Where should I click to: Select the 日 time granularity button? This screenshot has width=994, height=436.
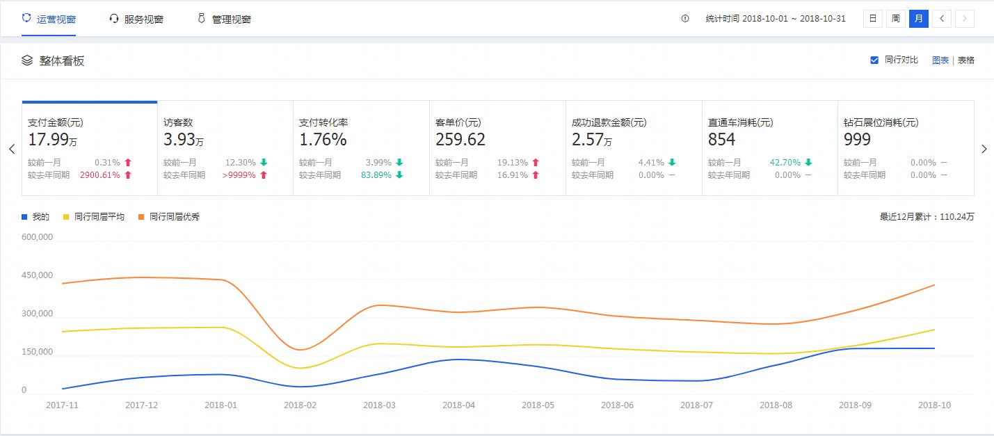click(872, 19)
